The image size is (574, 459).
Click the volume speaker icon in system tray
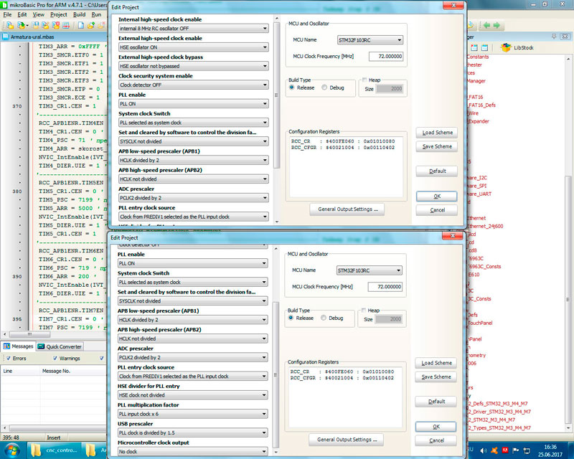484,450
